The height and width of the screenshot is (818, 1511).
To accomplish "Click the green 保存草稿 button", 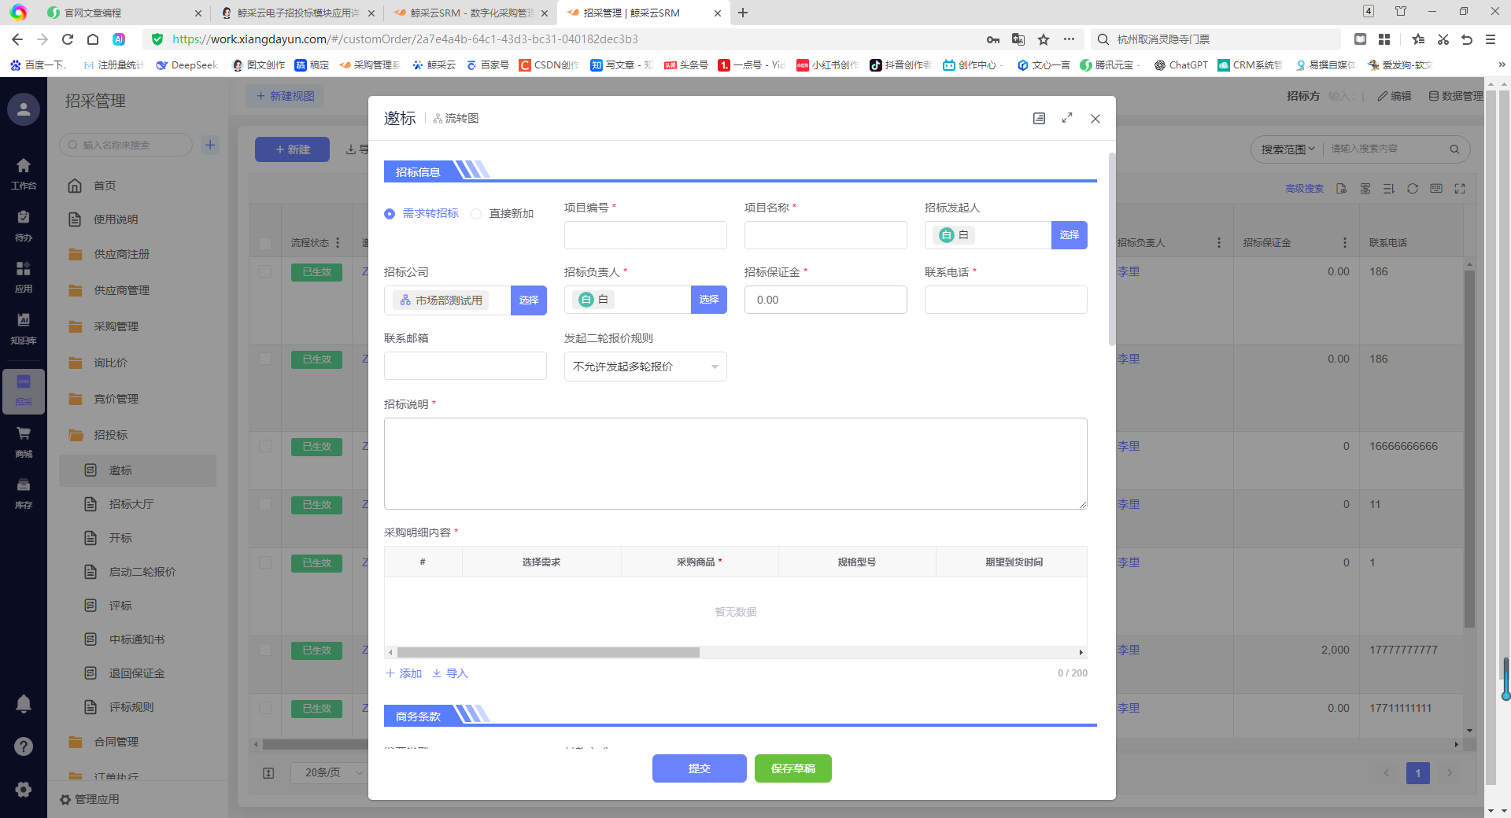I will pos(792,768).
